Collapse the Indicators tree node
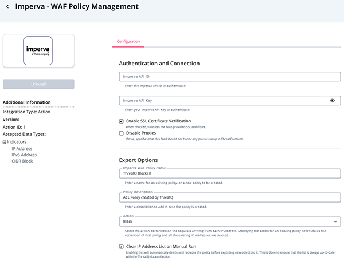344x261 pixels. [x=5, y=141]
